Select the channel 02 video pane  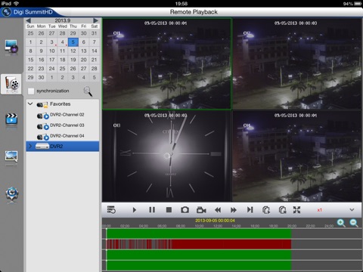coord(297,63)
